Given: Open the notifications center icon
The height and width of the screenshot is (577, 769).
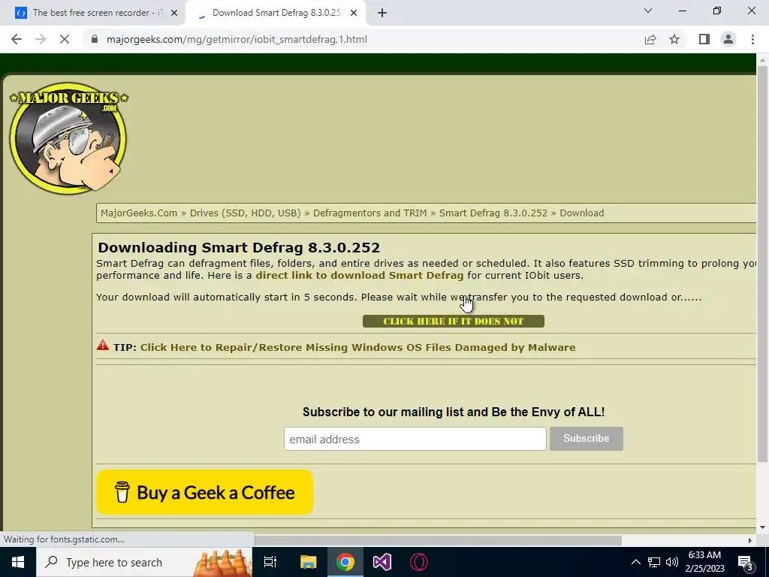Looking at the screenshot, I should (x=746, y=562).
